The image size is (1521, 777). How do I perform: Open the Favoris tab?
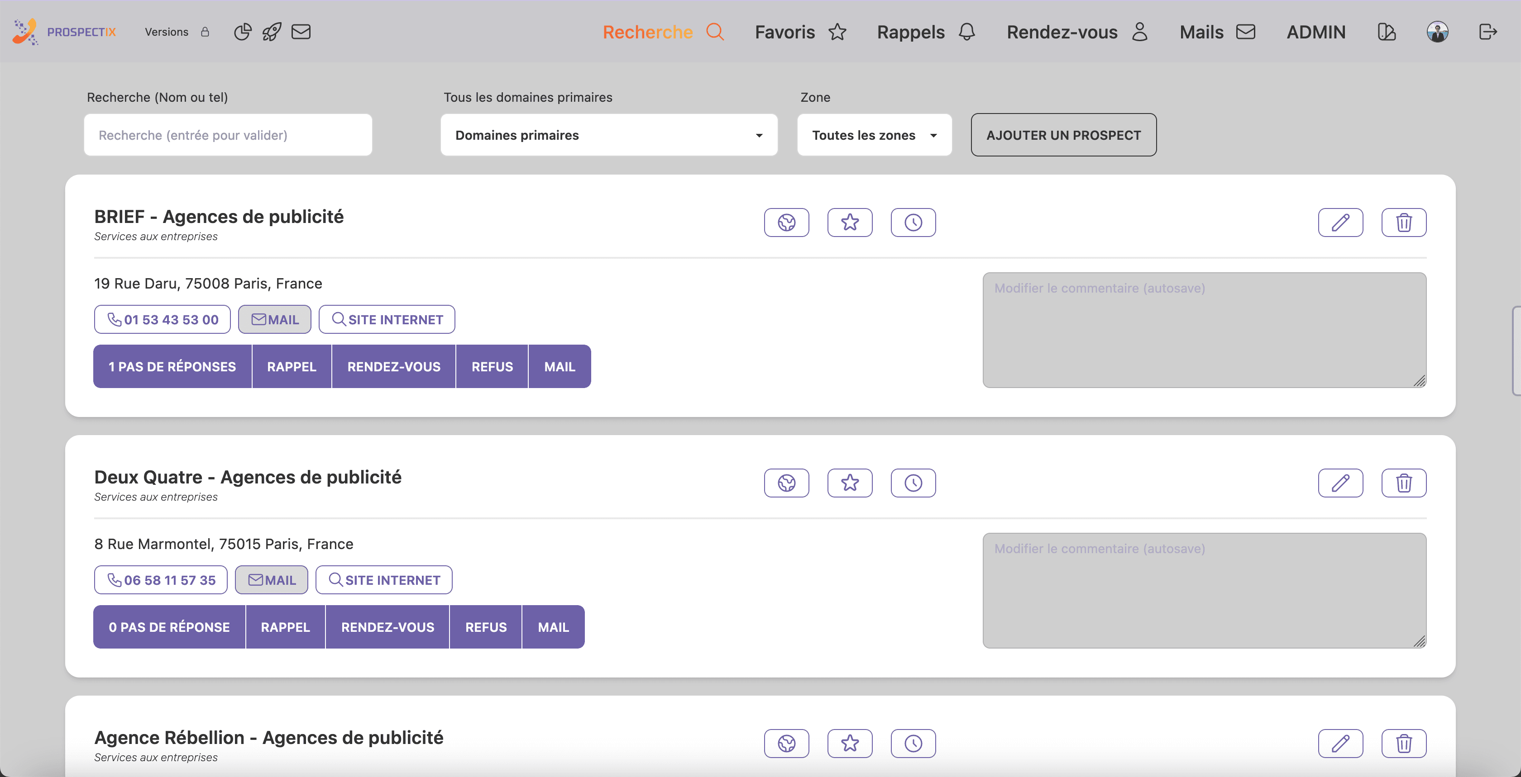coord(801,32)
